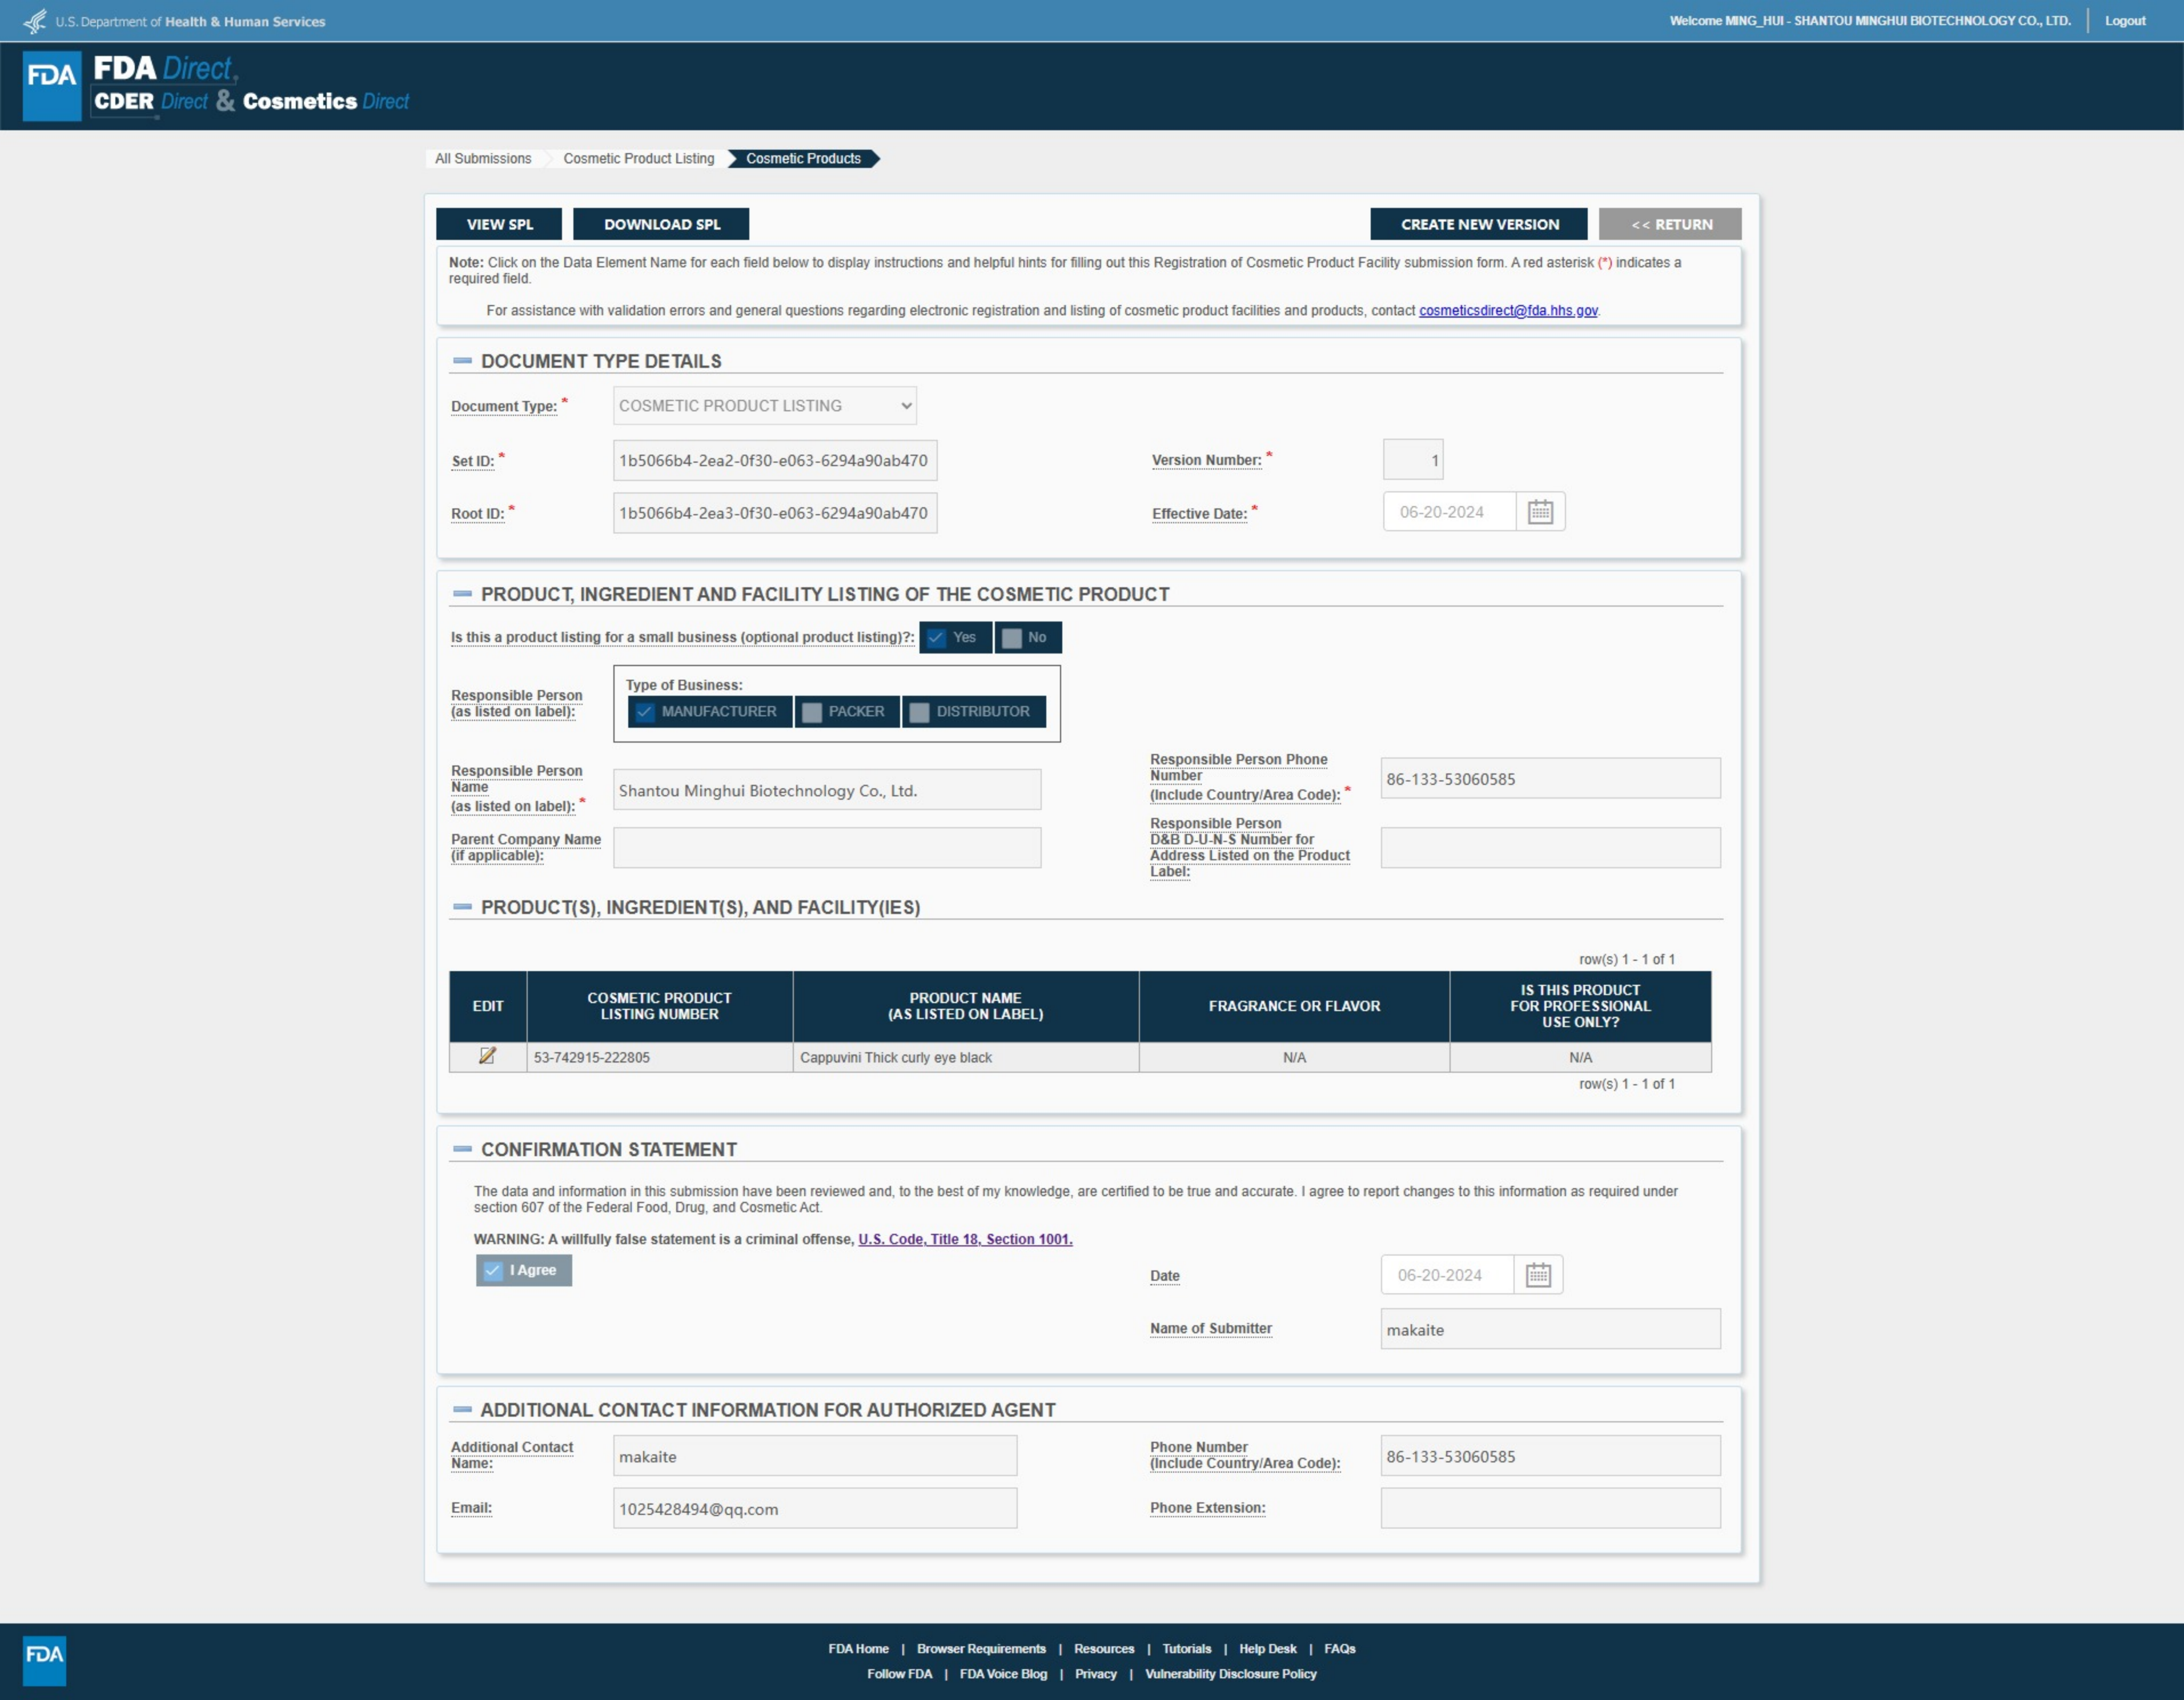Screen dimensions: 2184x1700
Task: Open the Effective Date calendar picker
Action: click(1540, 512)
